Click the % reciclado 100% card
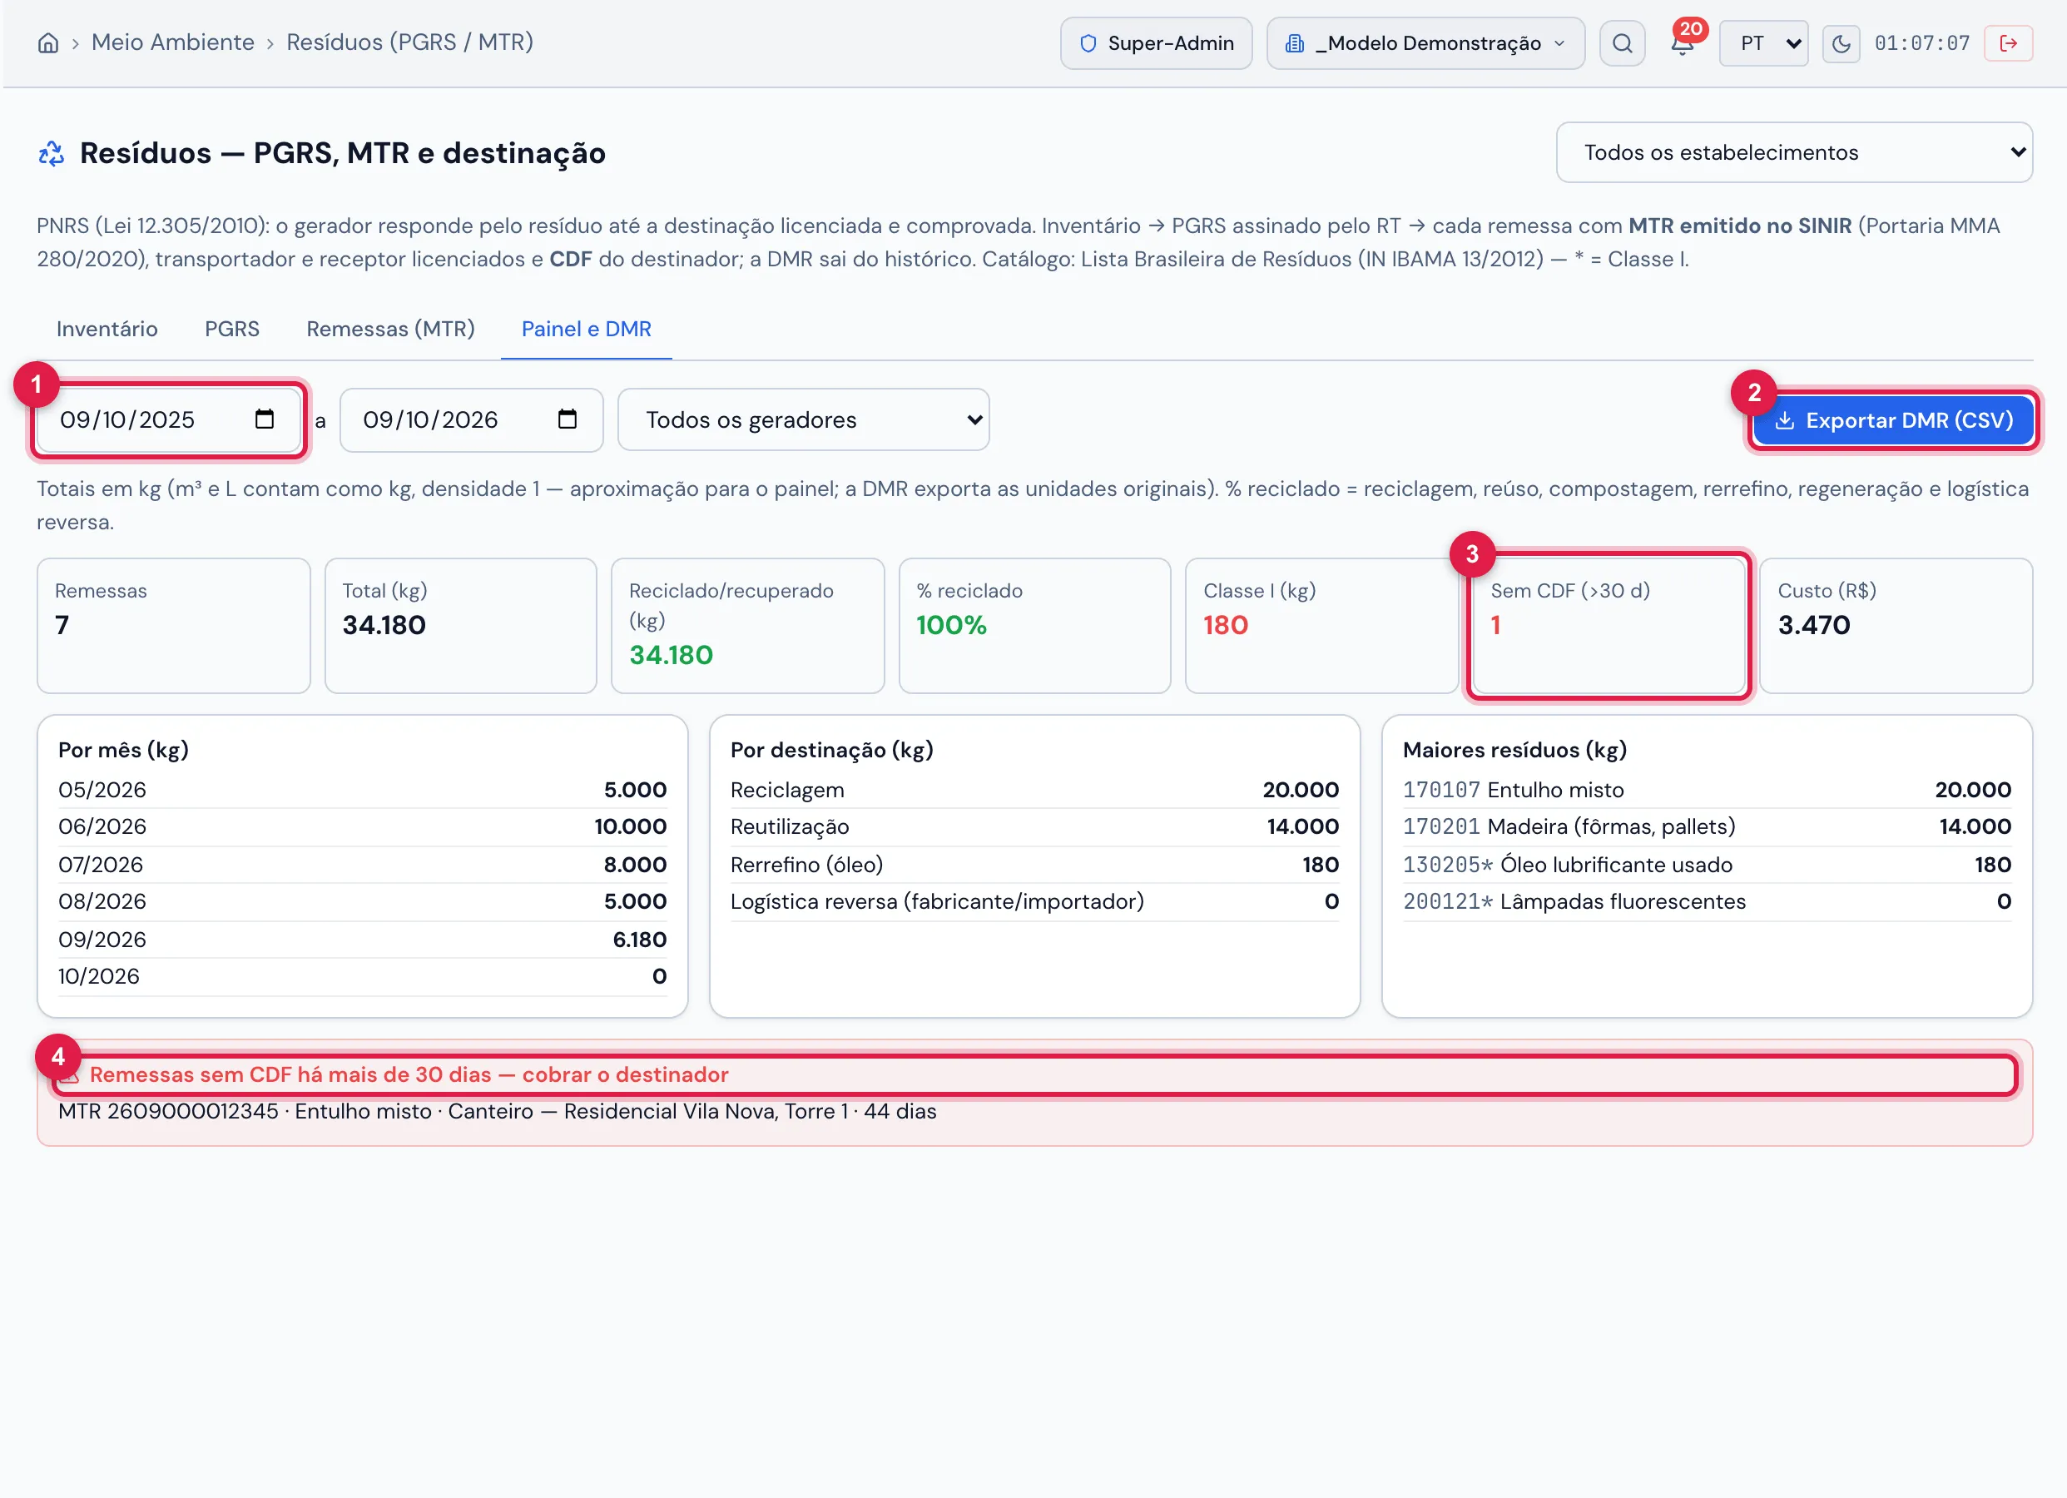 [1034, 626]
